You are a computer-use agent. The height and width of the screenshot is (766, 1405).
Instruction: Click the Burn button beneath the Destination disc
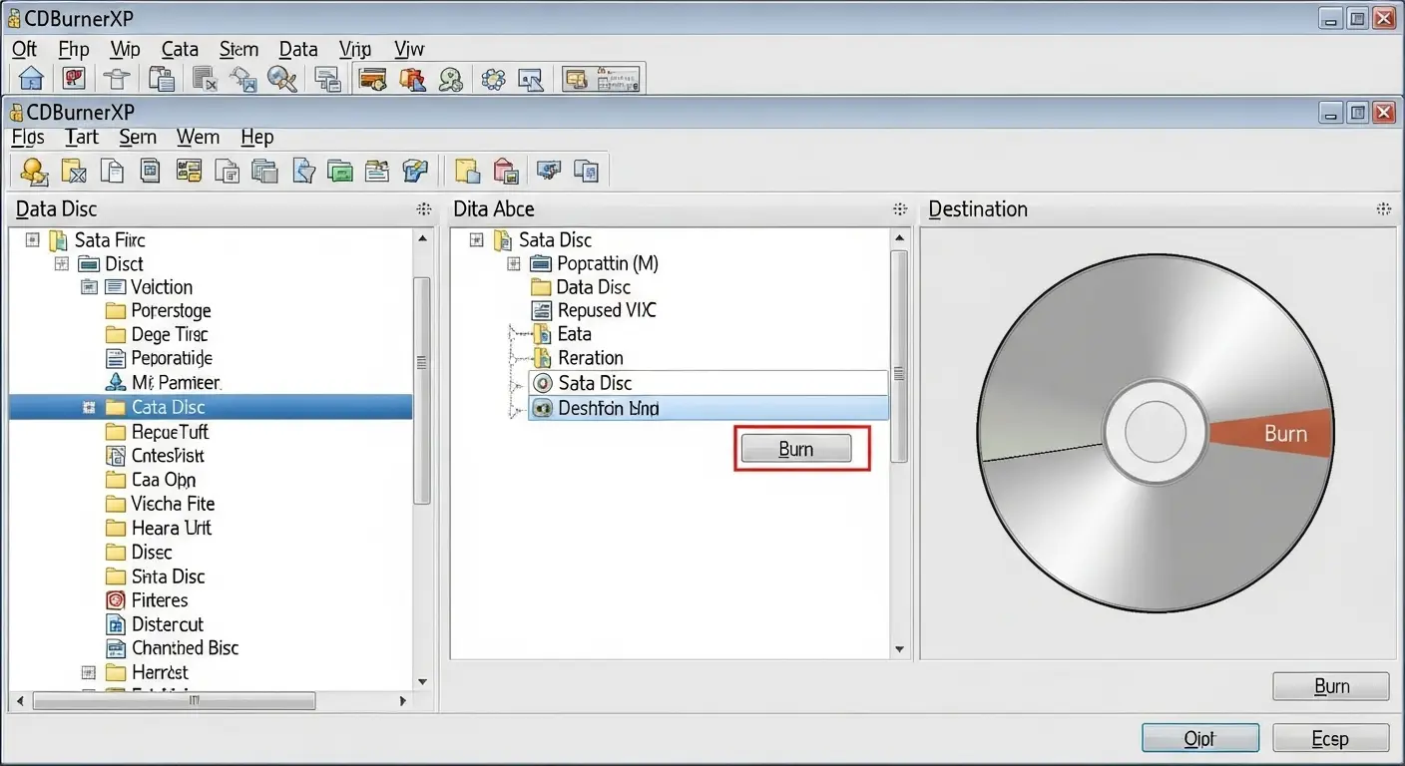tap(1331, 686)
